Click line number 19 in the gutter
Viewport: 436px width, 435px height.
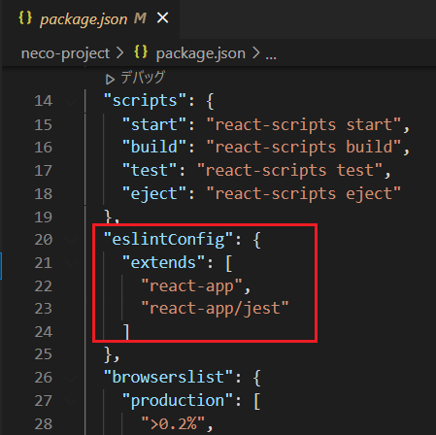click(43, 217)
